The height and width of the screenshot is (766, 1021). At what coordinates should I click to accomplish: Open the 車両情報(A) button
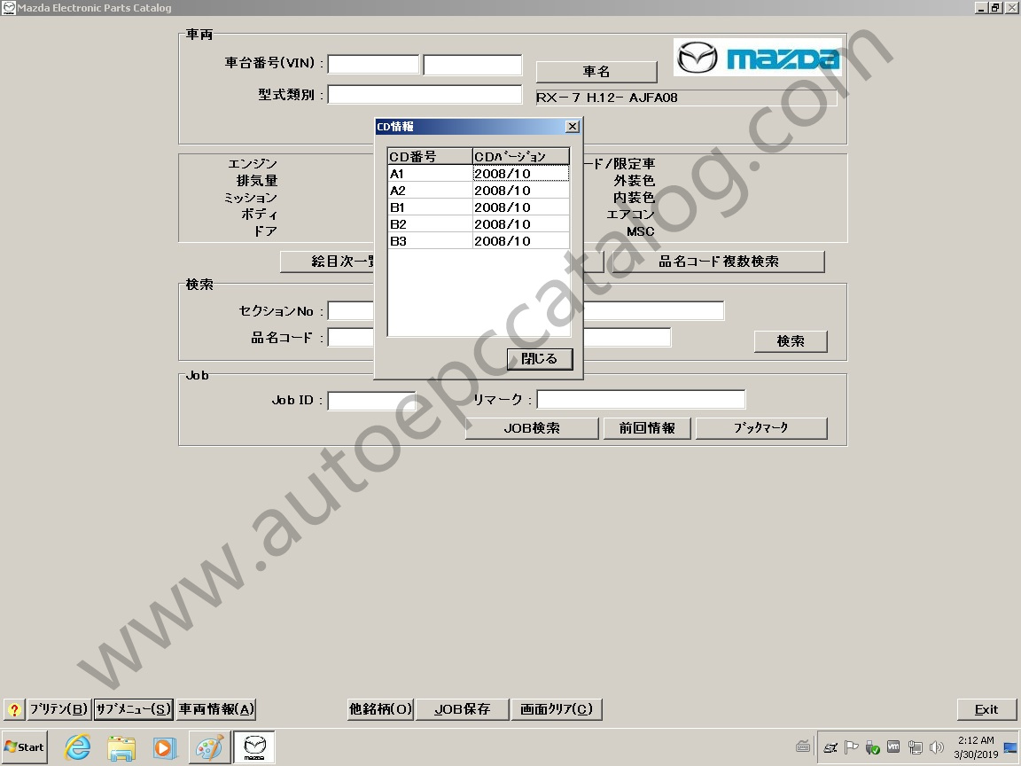point(216,709)
